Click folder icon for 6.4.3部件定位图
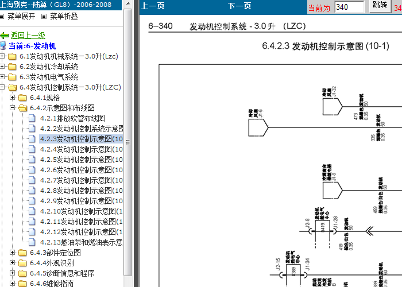This screenshot has width=402, height=287. [22, 253]
